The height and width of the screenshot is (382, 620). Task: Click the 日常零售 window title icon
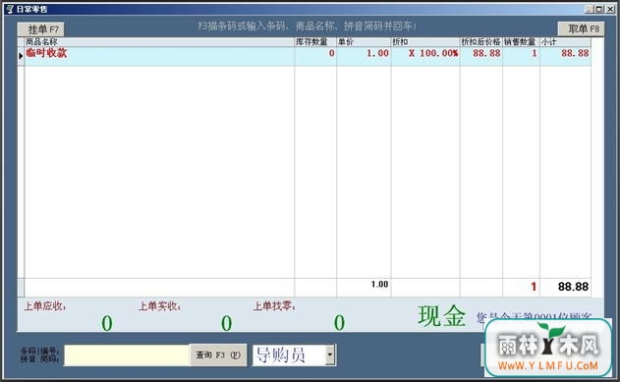[x=10, y=9]
